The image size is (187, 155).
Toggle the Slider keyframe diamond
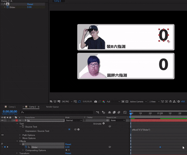pos(5,147)
